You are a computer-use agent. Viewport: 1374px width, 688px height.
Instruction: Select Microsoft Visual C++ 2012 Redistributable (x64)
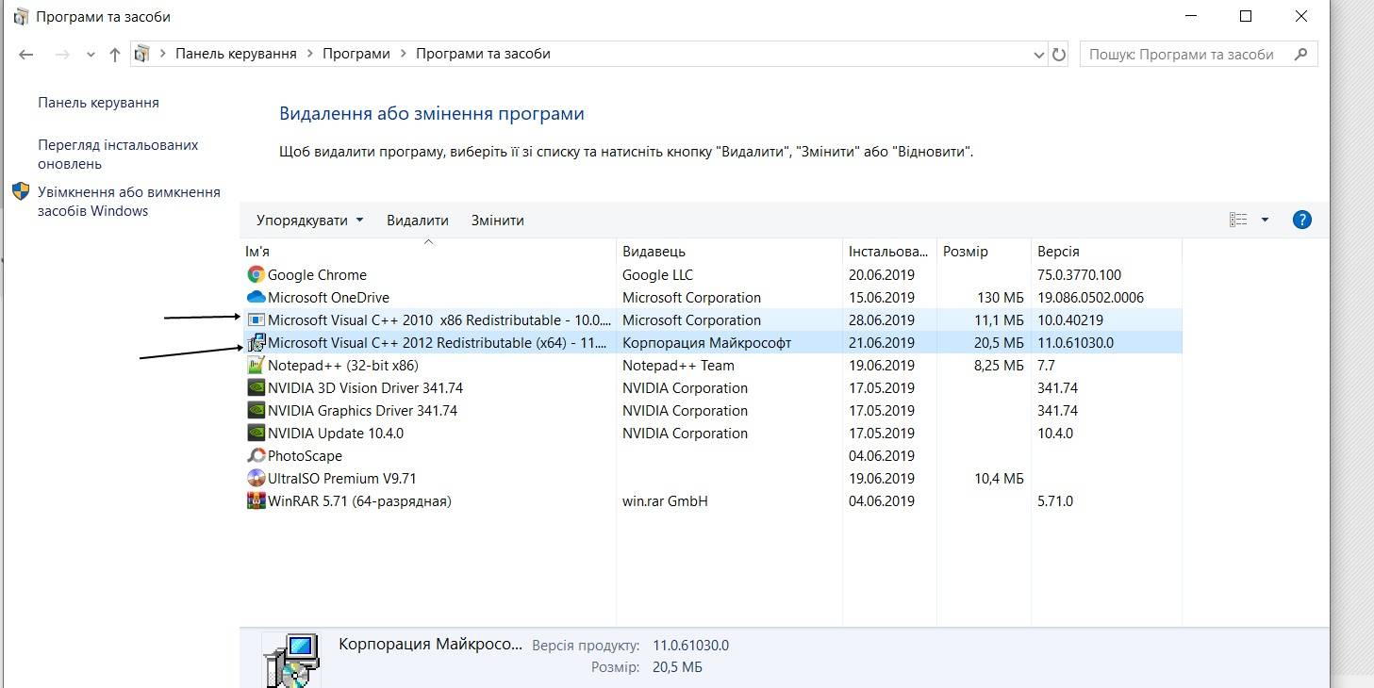coord(711,343)
